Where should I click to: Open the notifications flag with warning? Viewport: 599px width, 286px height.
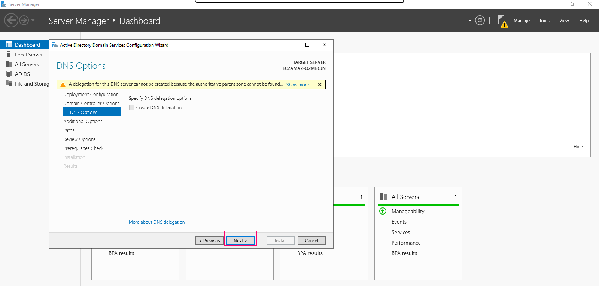[502, 21]
